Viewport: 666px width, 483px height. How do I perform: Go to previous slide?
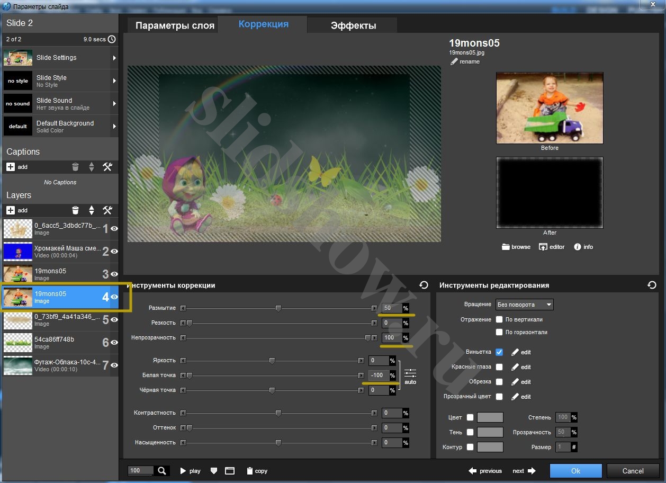(485, 471)
